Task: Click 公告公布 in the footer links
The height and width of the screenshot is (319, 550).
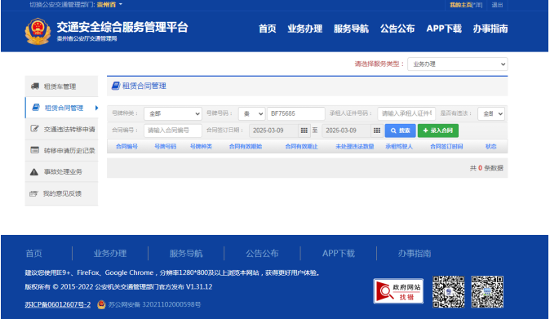Action: [262, 254]
